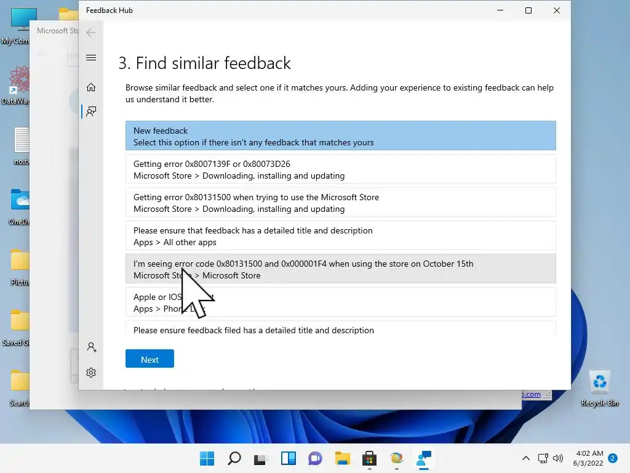Select the OneDrive desktop icon

tap(18, 207)
